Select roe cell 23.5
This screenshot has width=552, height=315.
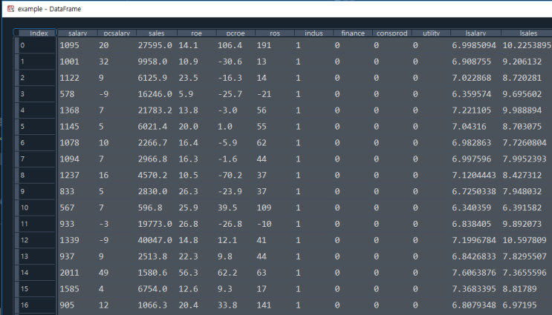(188, 78)
